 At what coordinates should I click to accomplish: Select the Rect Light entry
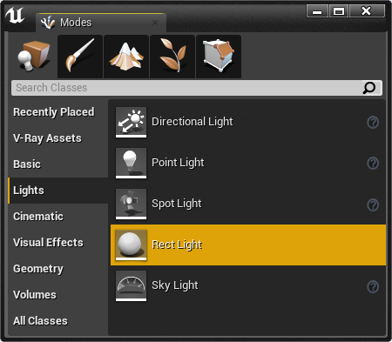pyautogui.click(x=248, y=245)
